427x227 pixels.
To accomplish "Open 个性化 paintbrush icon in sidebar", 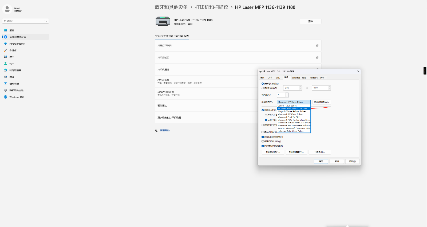I will click(5, 50).
